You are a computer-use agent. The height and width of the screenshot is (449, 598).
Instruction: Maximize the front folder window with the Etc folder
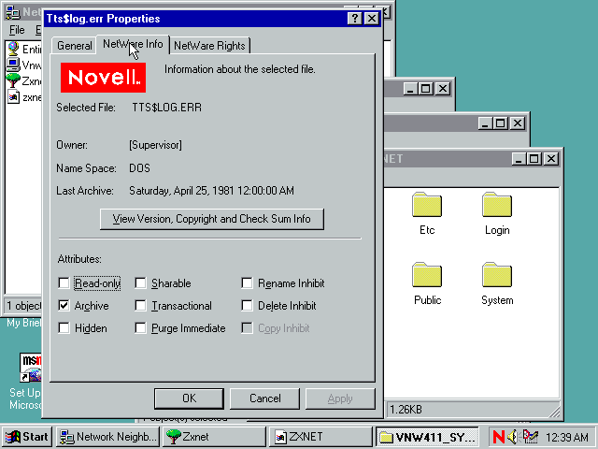[x=534, y=158]
